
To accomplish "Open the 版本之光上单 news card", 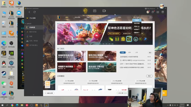I will pyautogui.click(x=102, y=56).
